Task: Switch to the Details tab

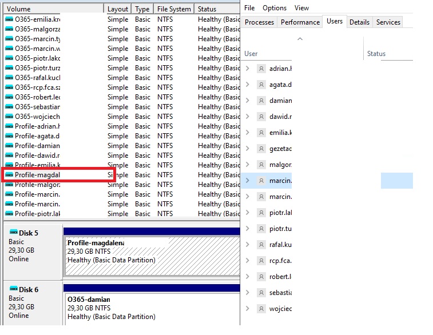Action: [359, 22]
